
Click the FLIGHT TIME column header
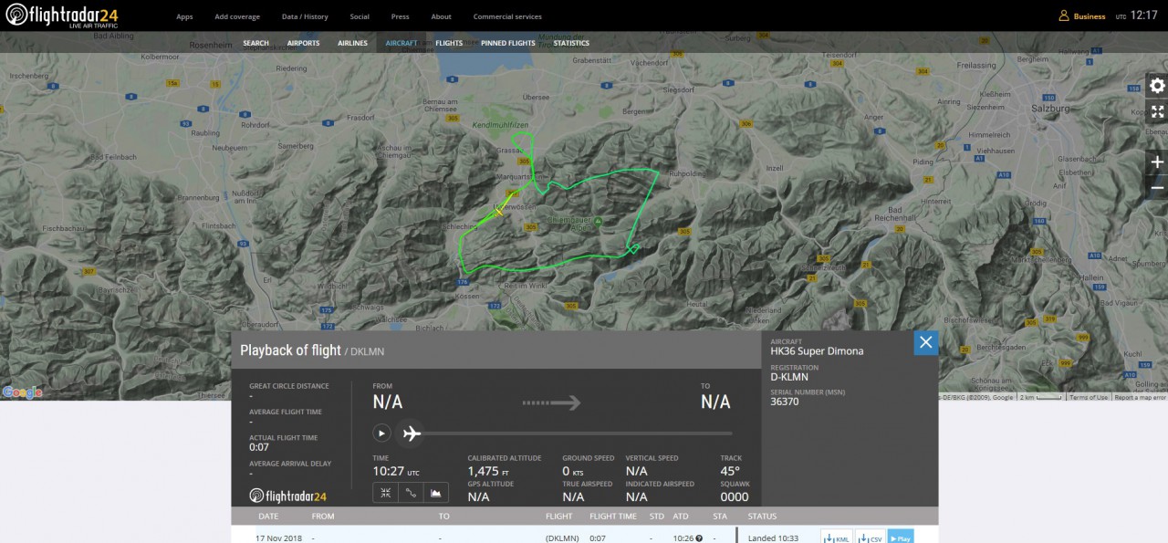click(x=613, y=517)
